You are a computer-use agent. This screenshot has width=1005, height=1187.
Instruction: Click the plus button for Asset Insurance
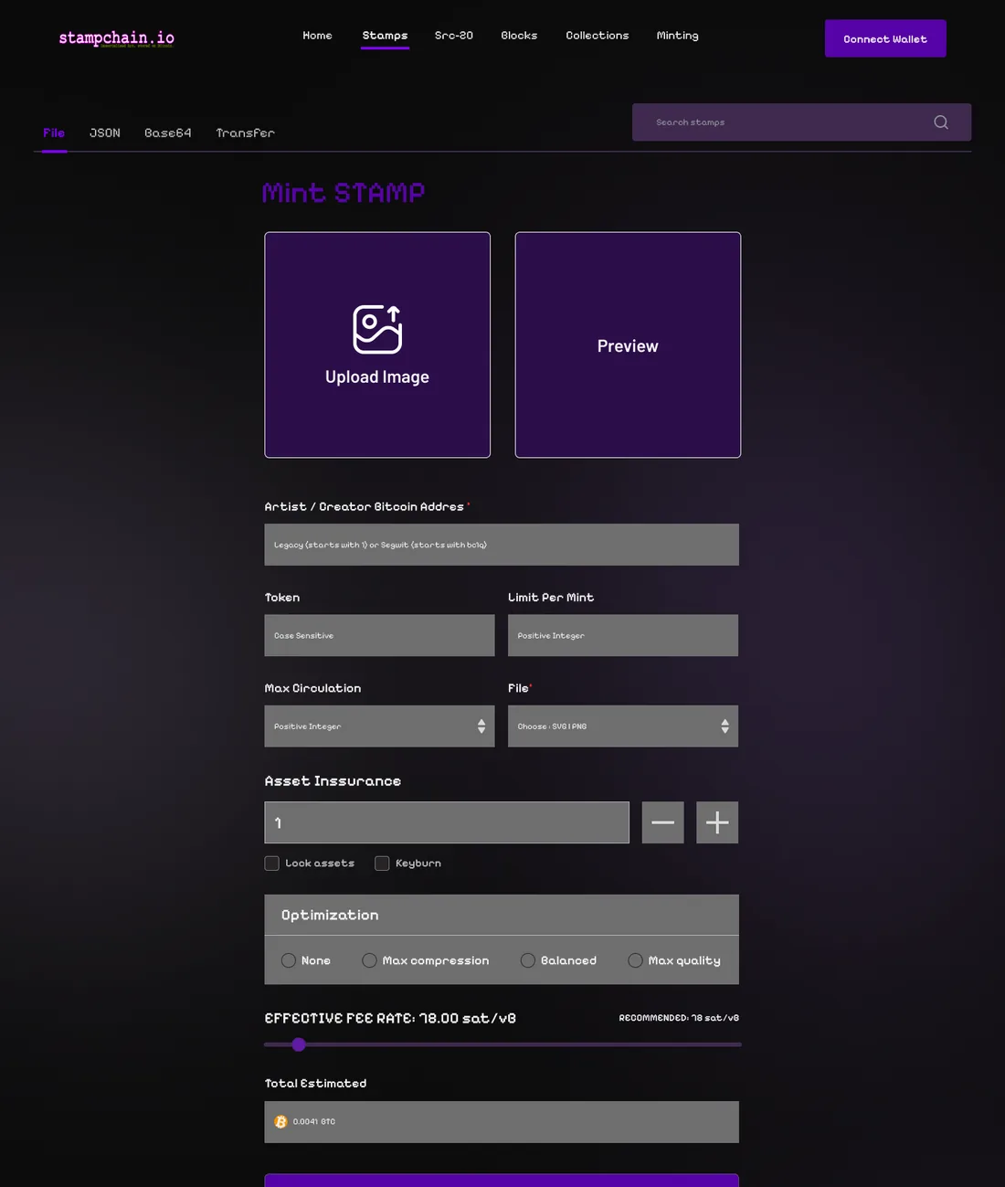[717, 822]
